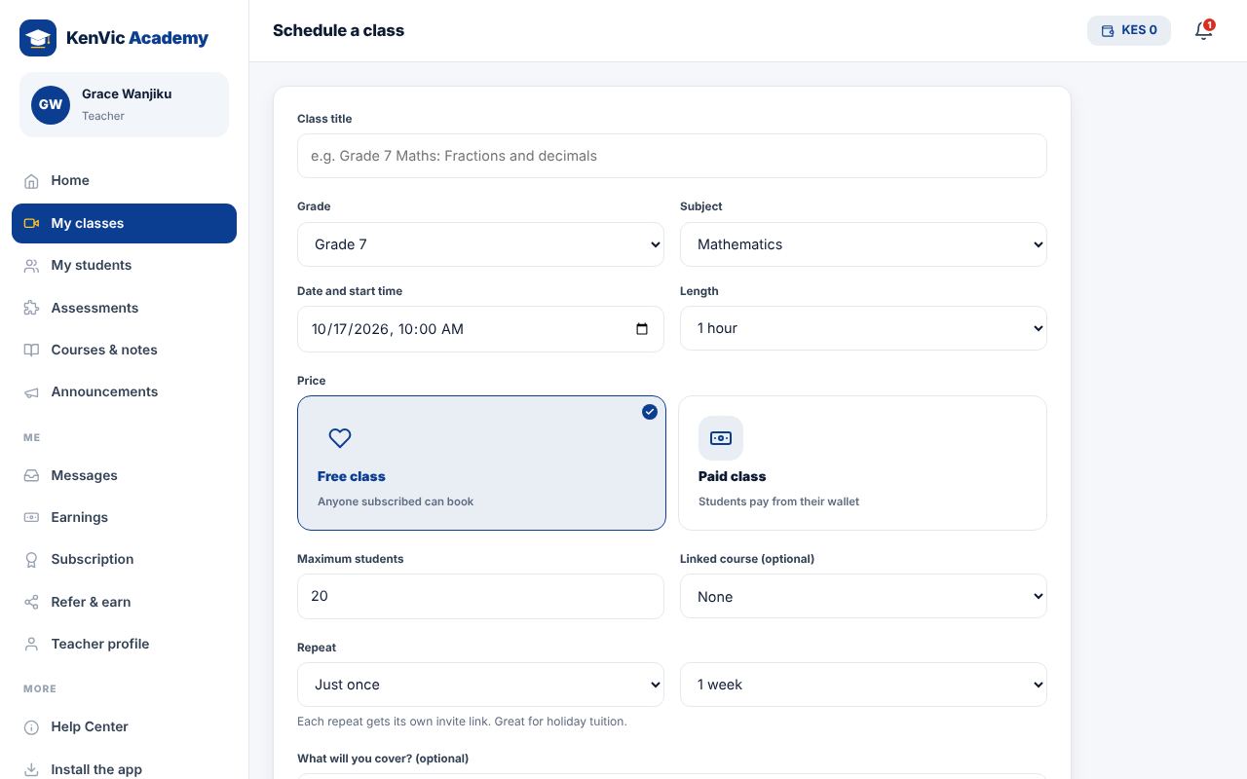Click the Courses & notes book icon
The height and width of the screenshot is (779, 1247).
point(31,350)
